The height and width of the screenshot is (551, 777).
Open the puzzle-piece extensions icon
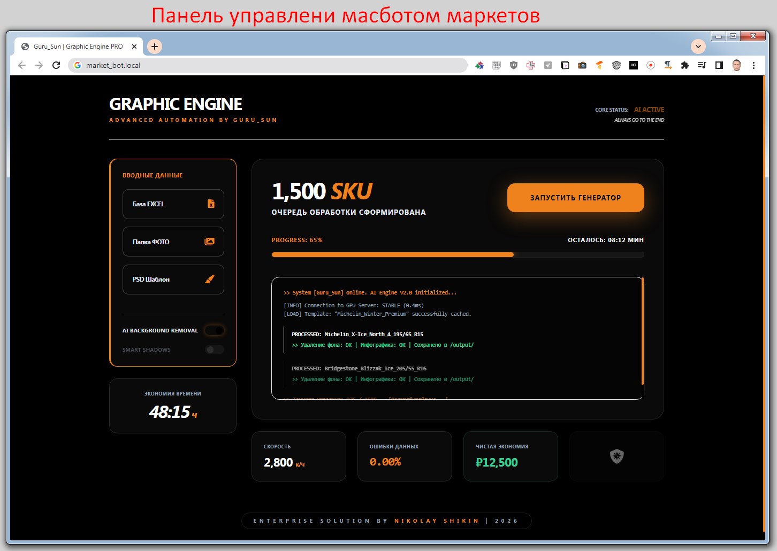(685, 65)
